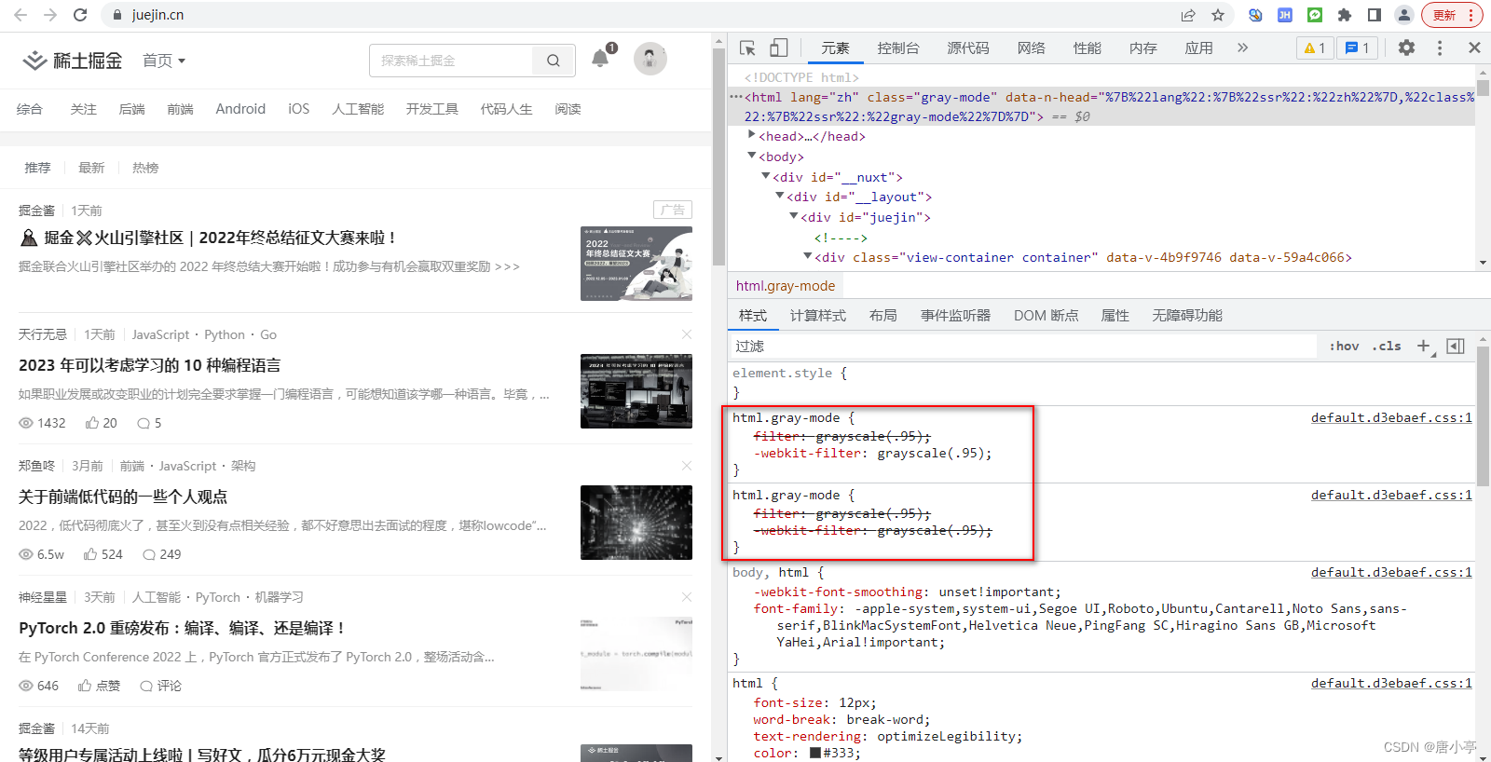Image resolution: width=1491 pixels, height=762 pixels.
Task: Switch to the 性能 DevTools tab
Action: [1087, 48]
